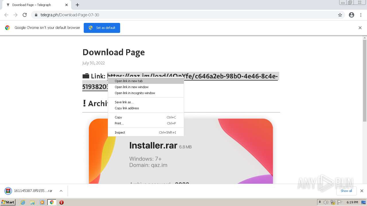The height and width of the screenshot is (206, 367).
Task: Open the Chrome profile avatar menu
Action: tap(352, 15)
